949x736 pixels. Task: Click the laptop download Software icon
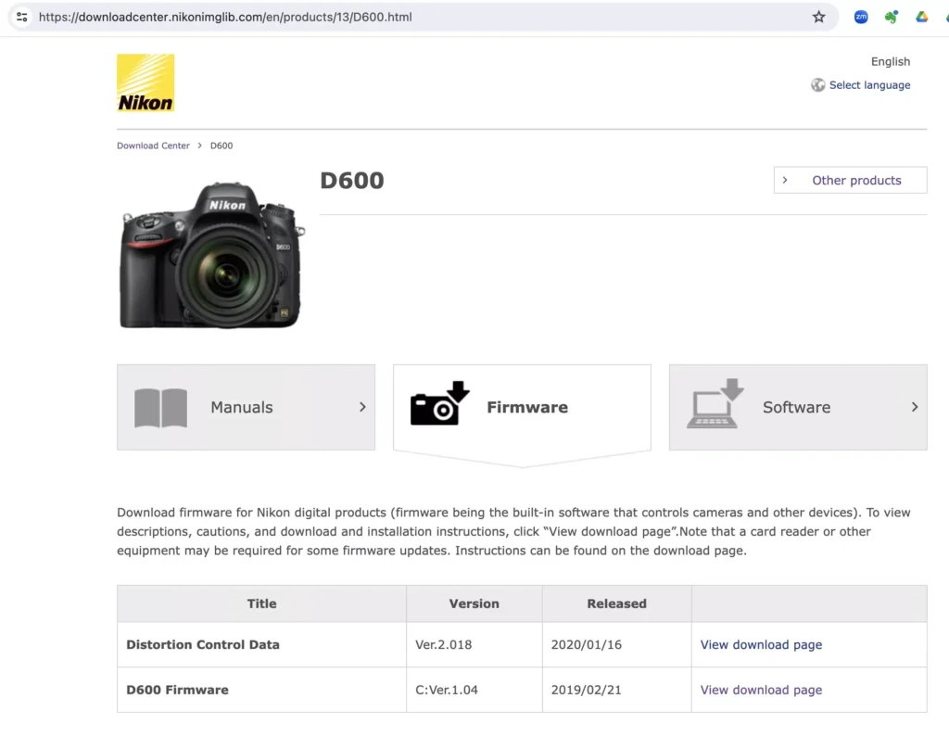715,404
